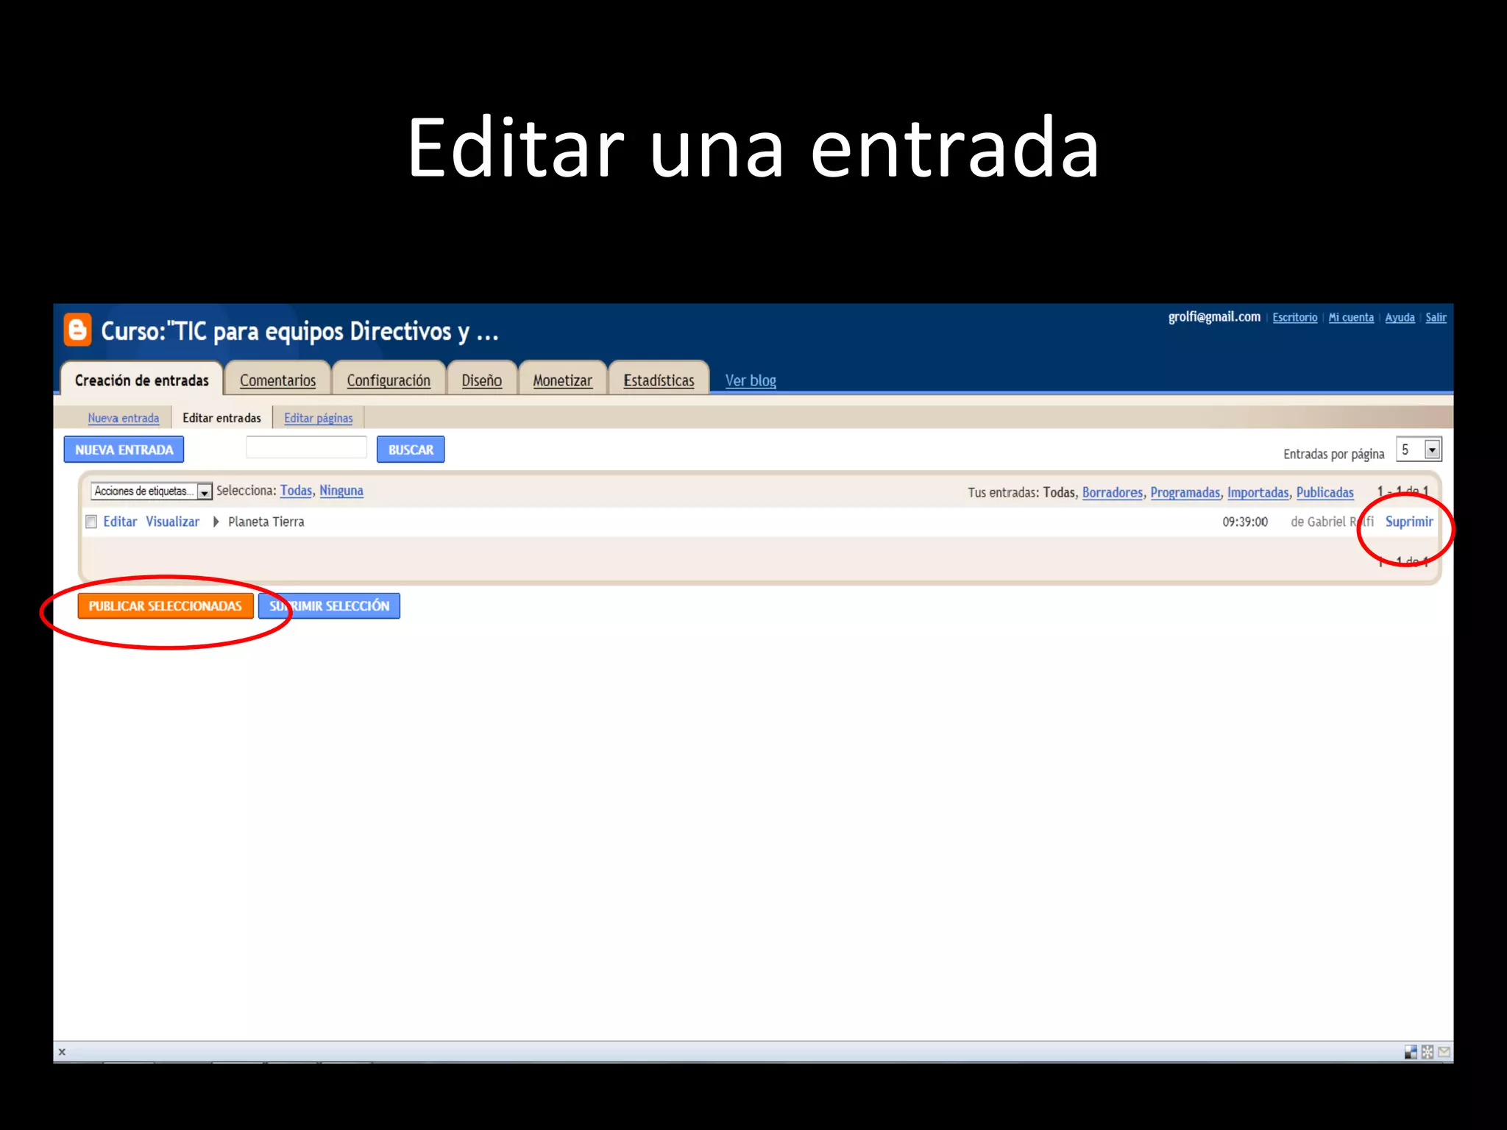Image resolution: width=1507 pixels, height=1130 pixels.
Task: Open the Escritorio link in the header
Action: pyautogui.click(x=1295, y=318)
